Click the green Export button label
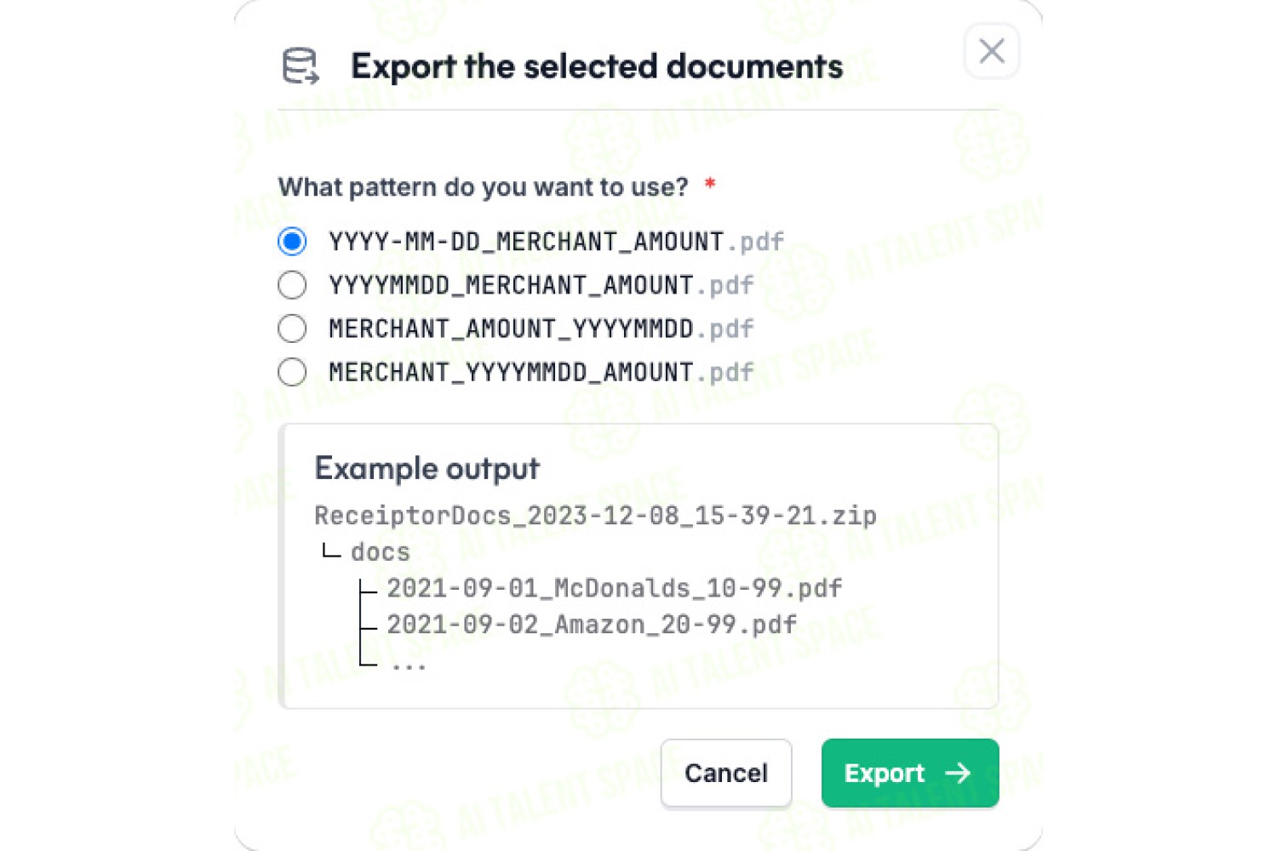This screenshot has height=851, width=1277. coord(884,773)
